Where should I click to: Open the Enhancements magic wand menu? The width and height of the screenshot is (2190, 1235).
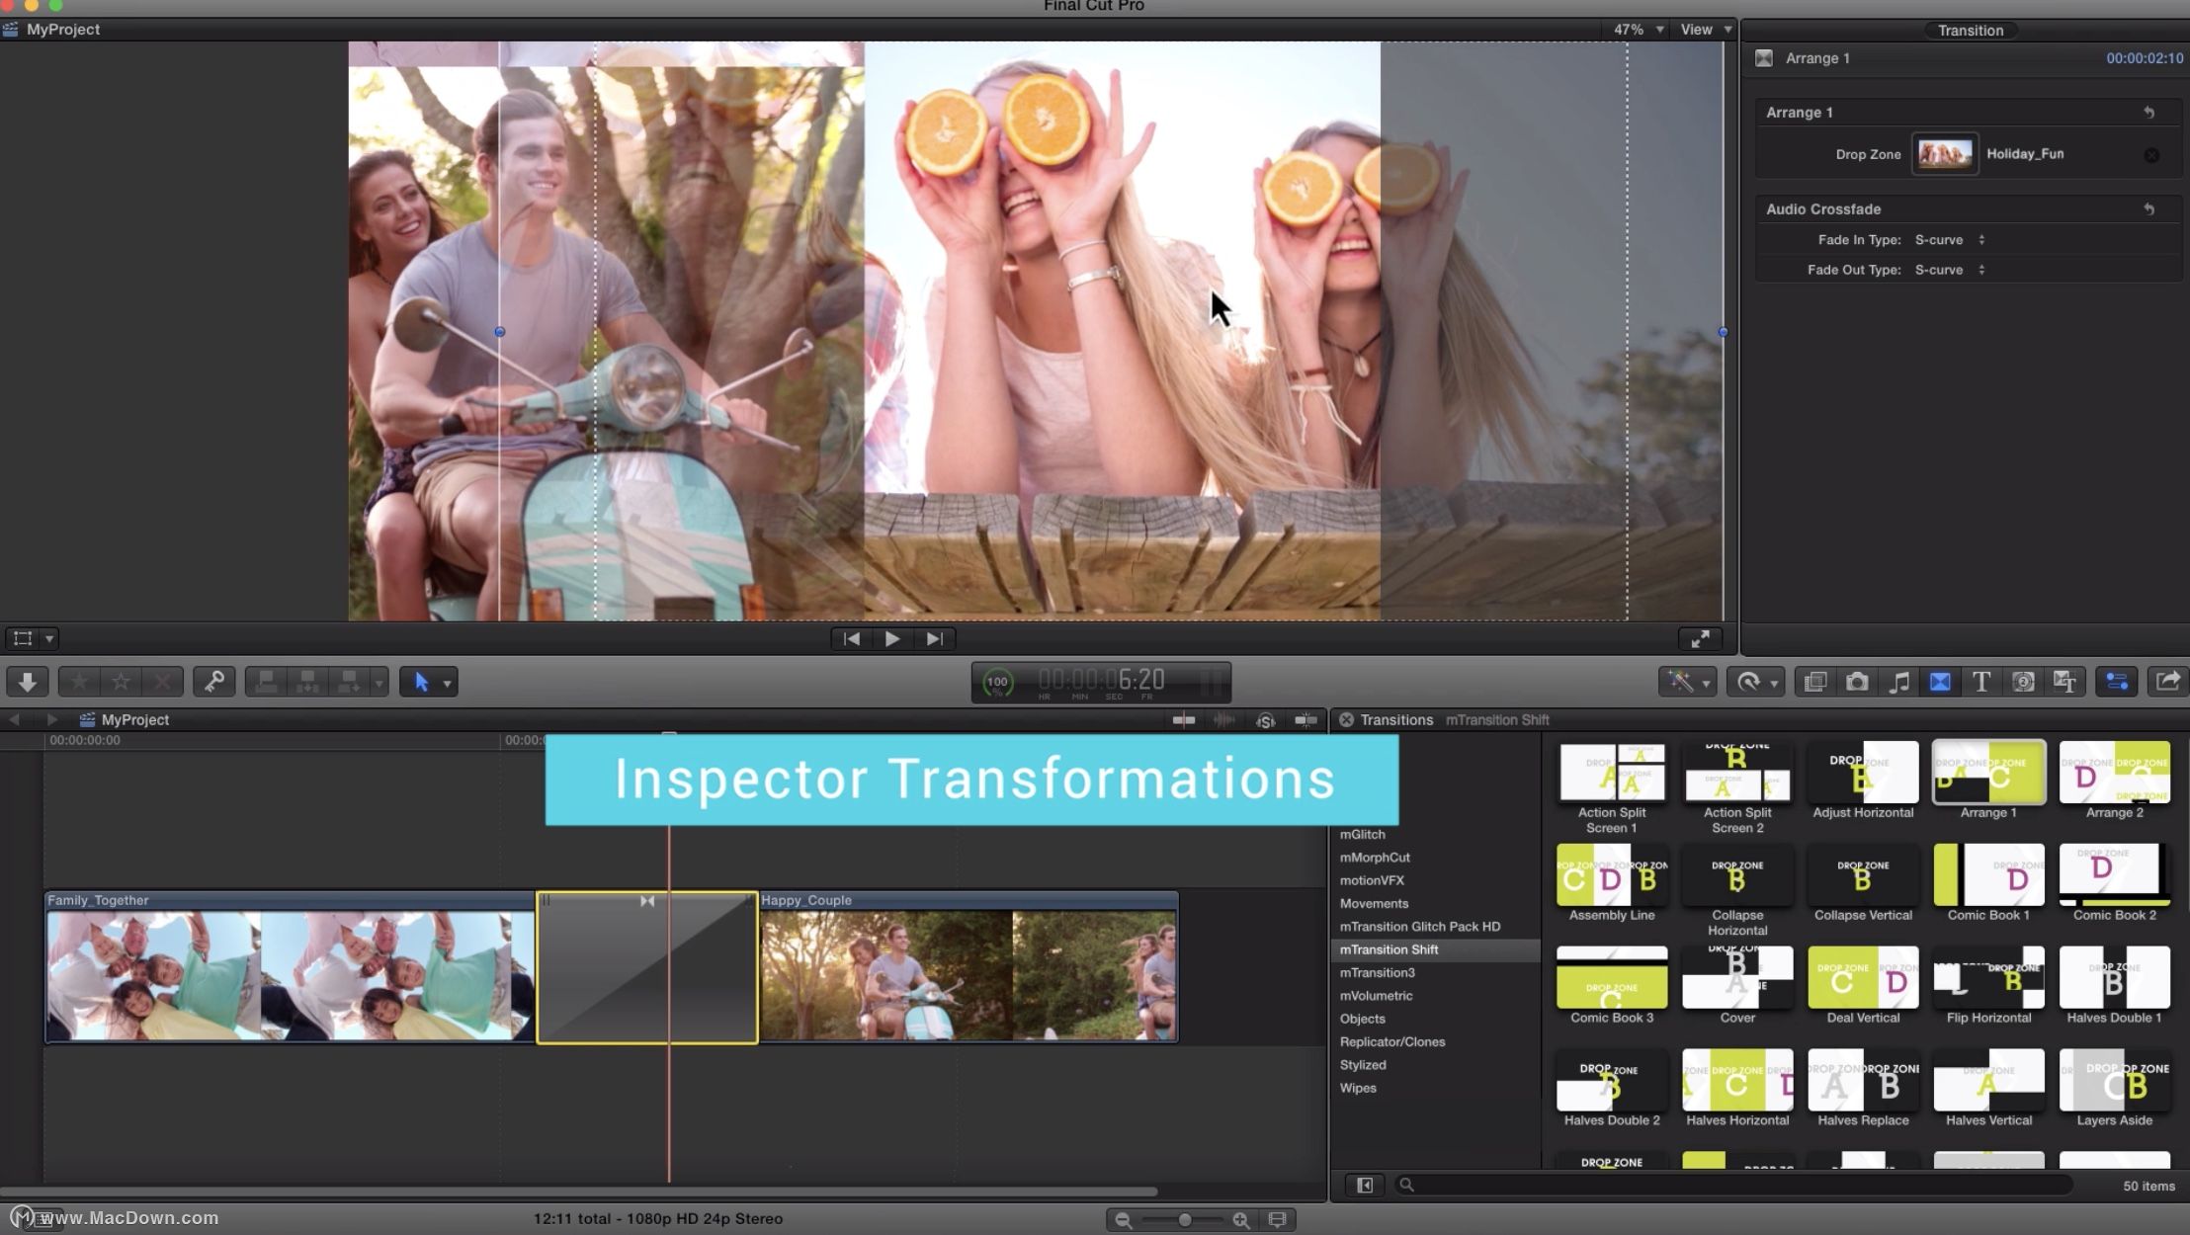(1686, 682)
